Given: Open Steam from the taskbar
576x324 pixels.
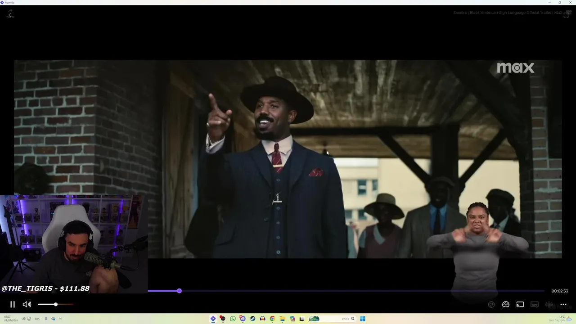Looking at the screenshot, I should click(x=252, y=319).
